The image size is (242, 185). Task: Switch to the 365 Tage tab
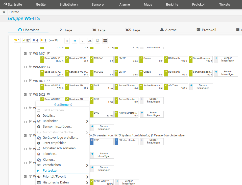point(132,30)
